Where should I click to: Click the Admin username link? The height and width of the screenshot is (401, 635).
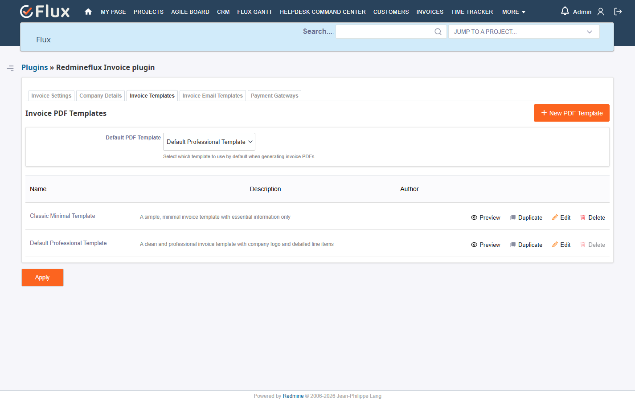click(x=582, y=12)
